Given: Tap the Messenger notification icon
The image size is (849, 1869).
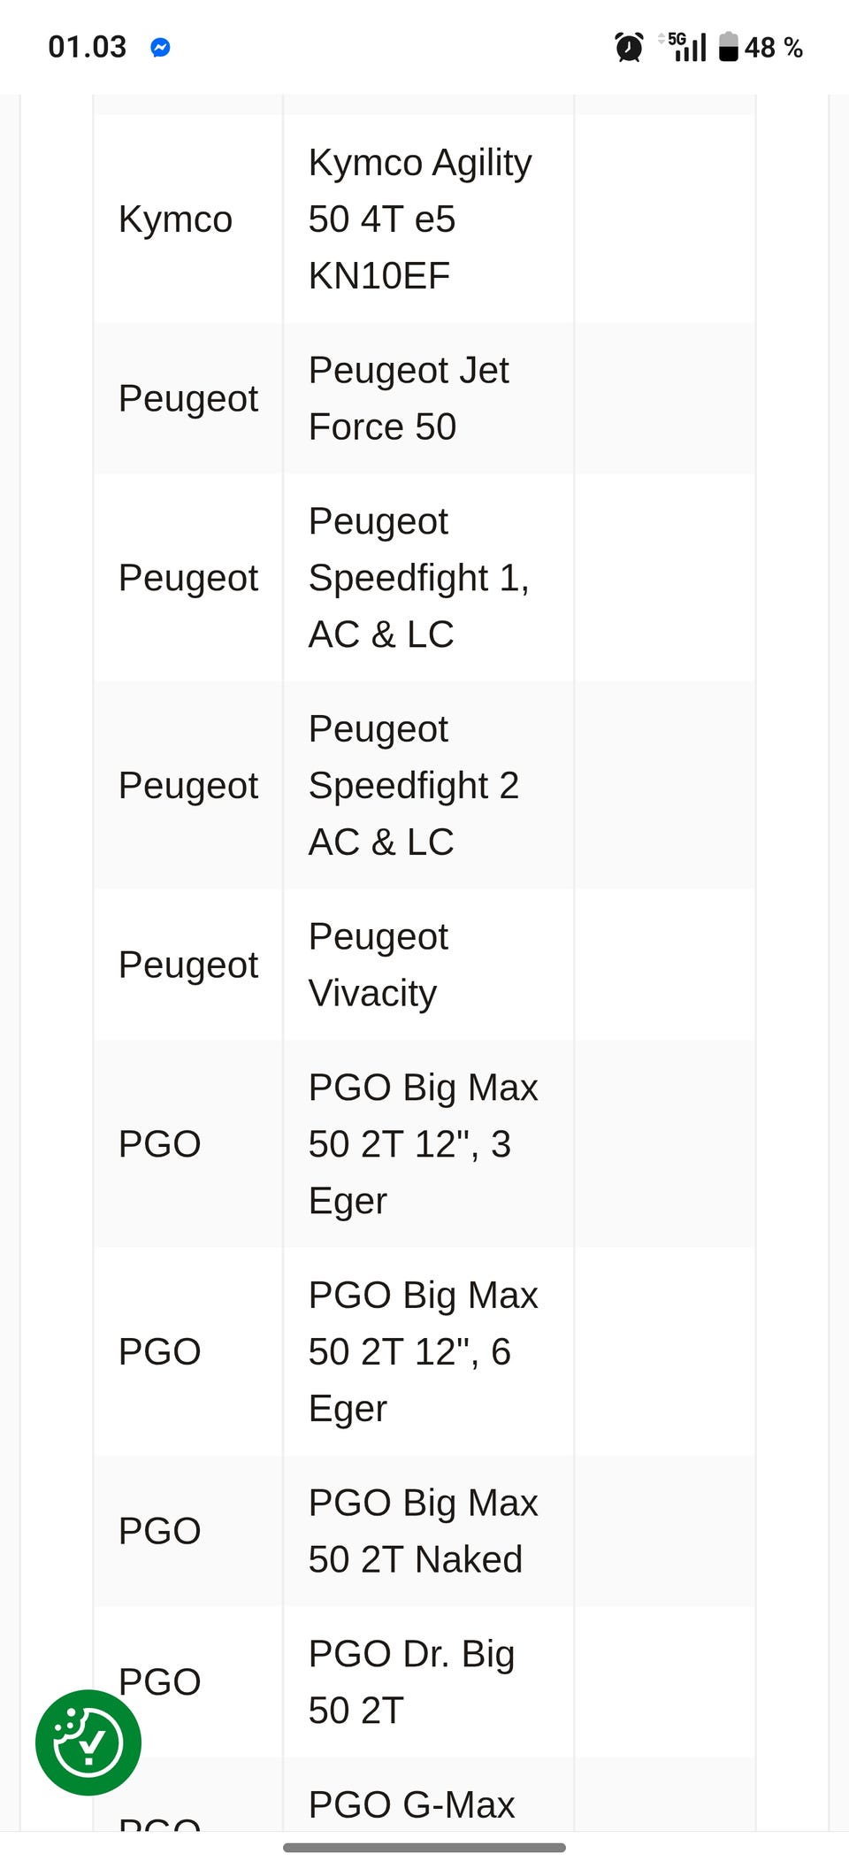Looking at the screenshot, I should (x=160, y=47).
